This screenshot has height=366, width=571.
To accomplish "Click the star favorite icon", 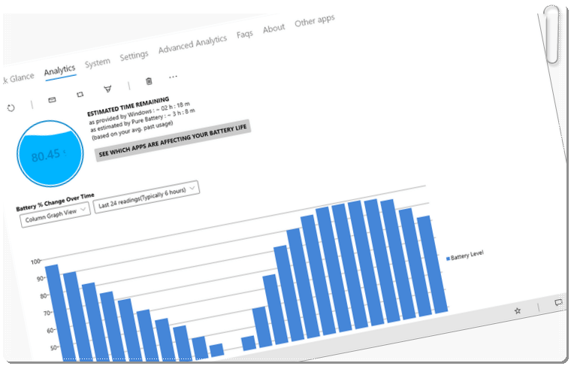I will [x=518, y=310].
